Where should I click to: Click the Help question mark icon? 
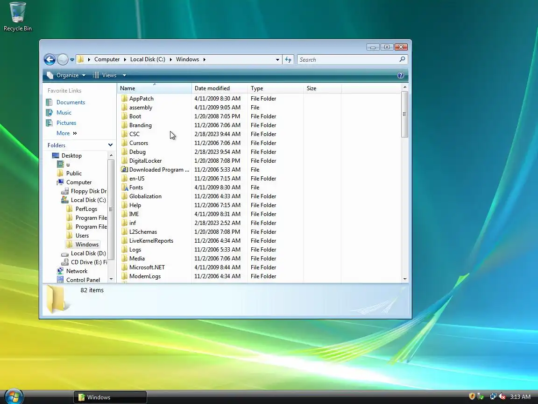pyautogui.click(x=400, y=75)
